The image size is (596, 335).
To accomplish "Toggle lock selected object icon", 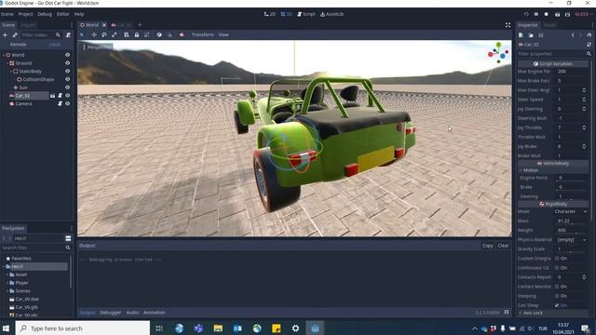I will 137,34.
